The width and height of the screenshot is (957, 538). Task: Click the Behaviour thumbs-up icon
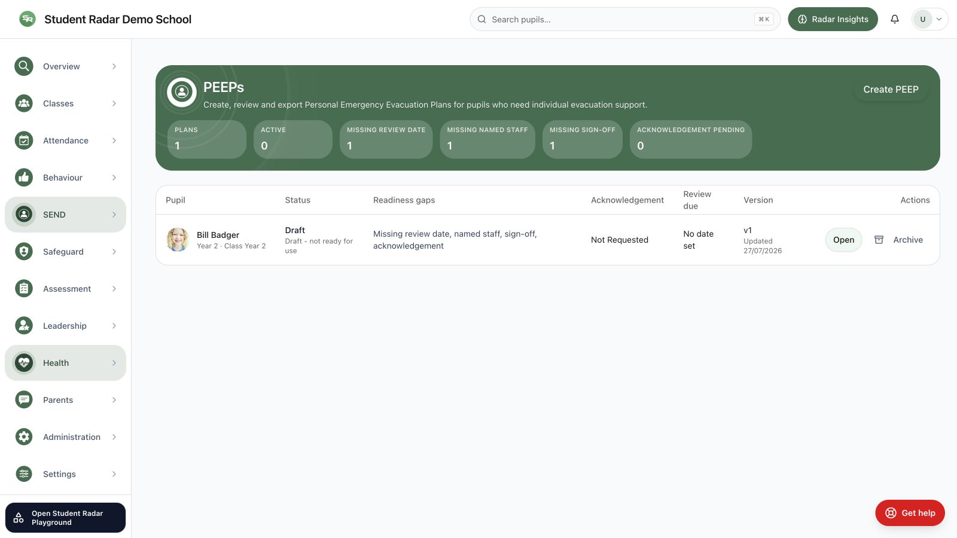[24, 178]
